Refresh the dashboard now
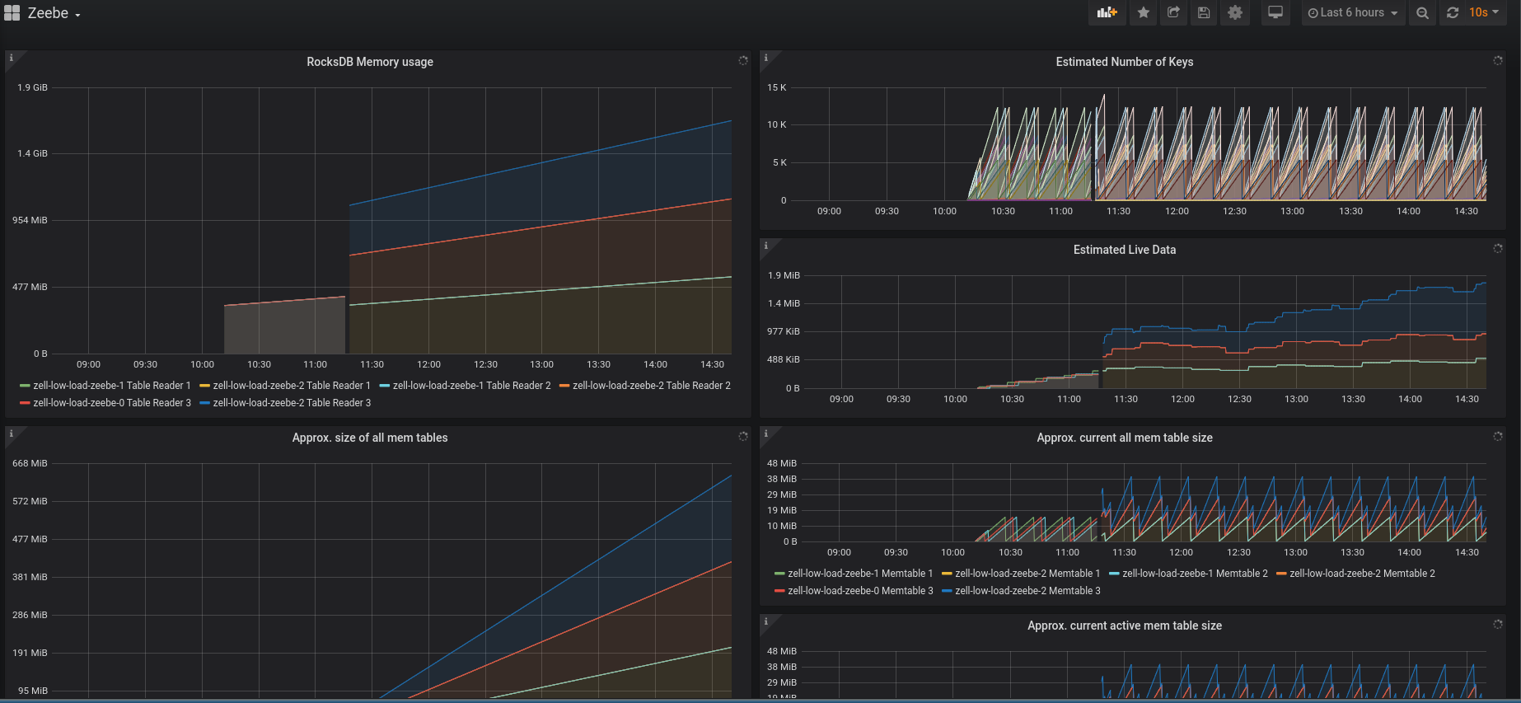The height and width of the screenshot is (703, 1521). 1453,12
